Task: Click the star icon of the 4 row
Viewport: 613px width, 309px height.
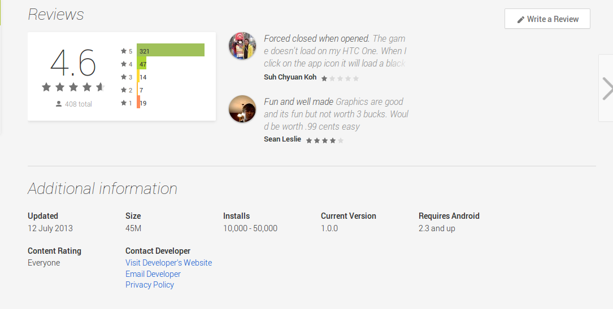Action: click(124, 64)
